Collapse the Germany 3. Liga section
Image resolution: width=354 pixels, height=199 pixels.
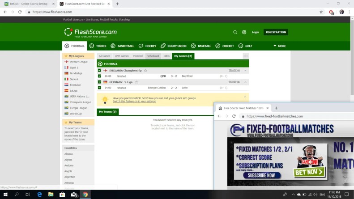(245, 82)
